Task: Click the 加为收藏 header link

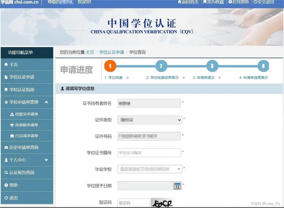Action: (214, 2)
